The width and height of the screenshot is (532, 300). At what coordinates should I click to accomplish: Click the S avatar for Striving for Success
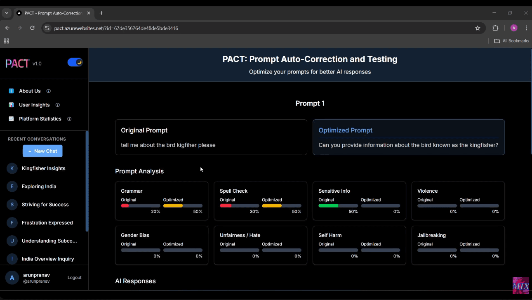pos(12,205)
